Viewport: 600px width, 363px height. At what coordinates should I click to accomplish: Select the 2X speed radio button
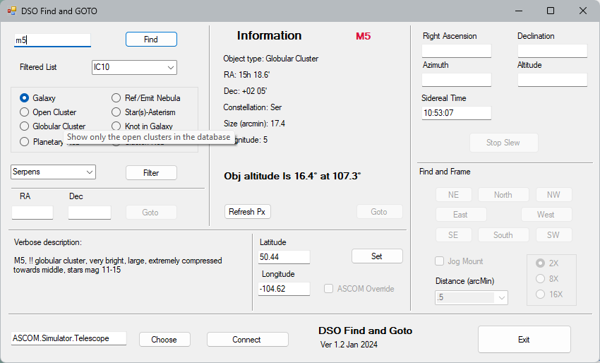[x=540, y=263]
